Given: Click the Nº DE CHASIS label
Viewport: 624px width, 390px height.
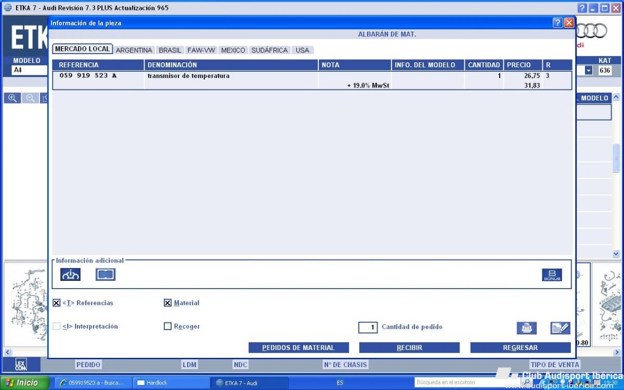Looking at the screenshot, I should [x=345, y=365].
